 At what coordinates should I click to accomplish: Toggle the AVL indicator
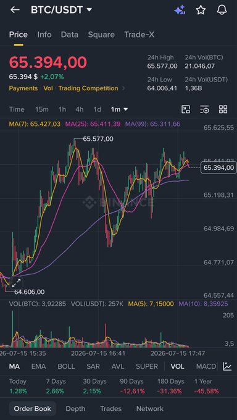tap(118, 366)
